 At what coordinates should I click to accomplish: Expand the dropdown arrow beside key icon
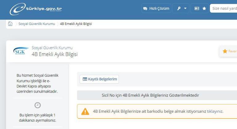click(185, 9)
